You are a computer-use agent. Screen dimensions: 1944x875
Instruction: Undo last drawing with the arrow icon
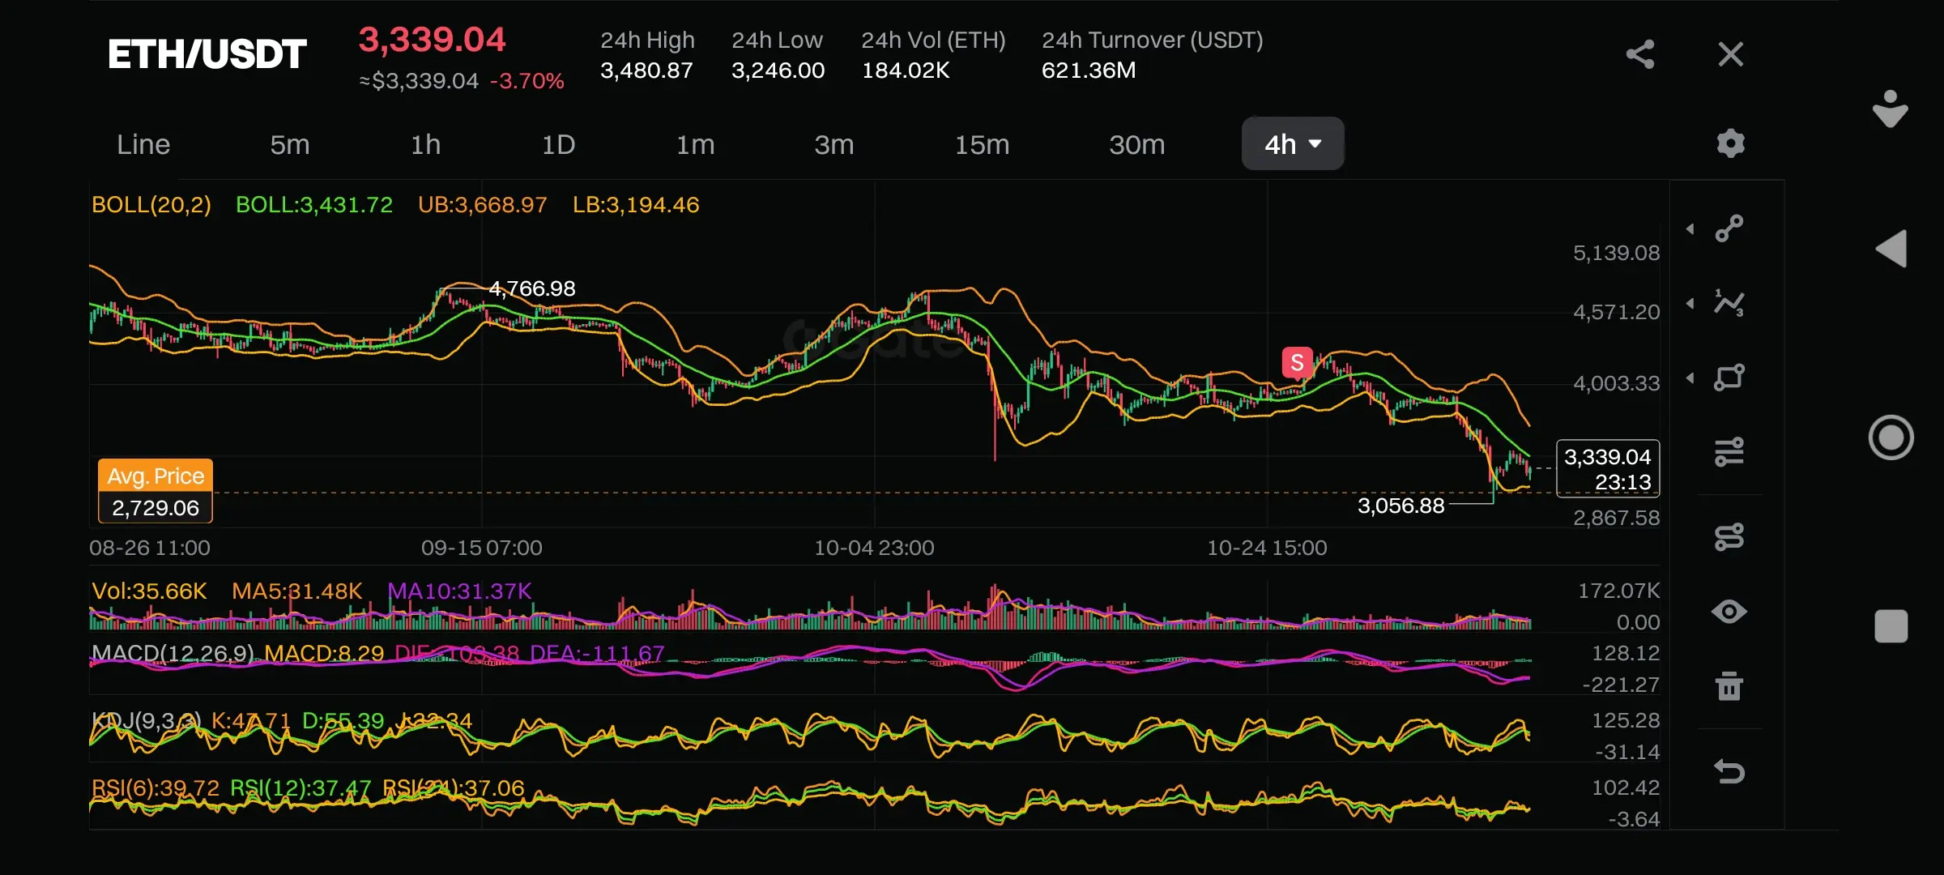1729,770
